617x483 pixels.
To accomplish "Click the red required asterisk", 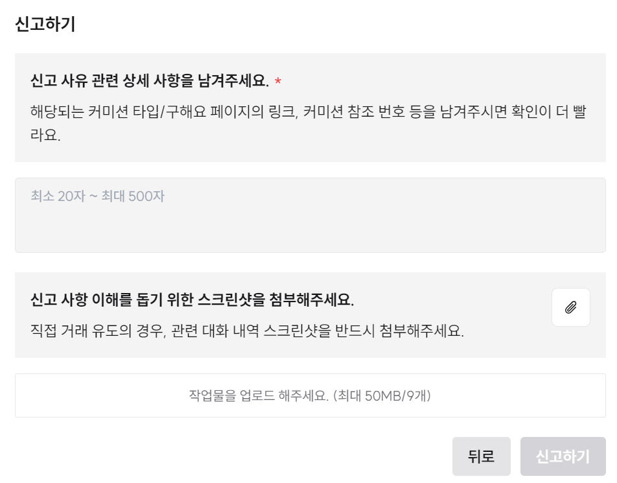I will tap(278, 82).
